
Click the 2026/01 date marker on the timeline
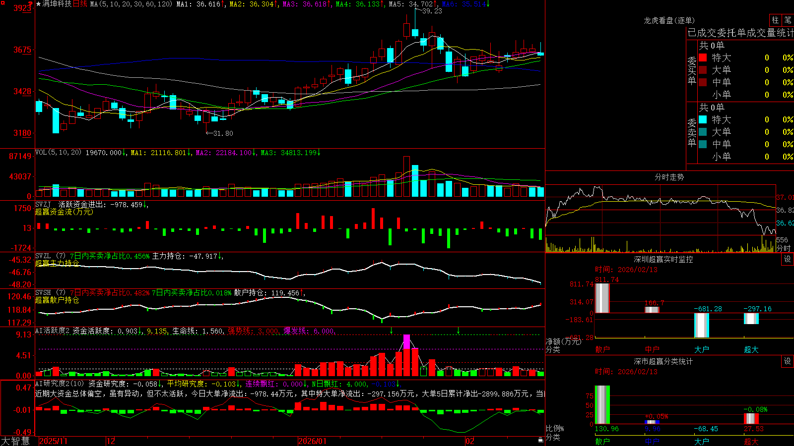[x=313, y=441]
